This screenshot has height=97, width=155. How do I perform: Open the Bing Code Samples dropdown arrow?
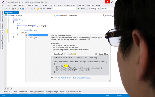(40, 9)
